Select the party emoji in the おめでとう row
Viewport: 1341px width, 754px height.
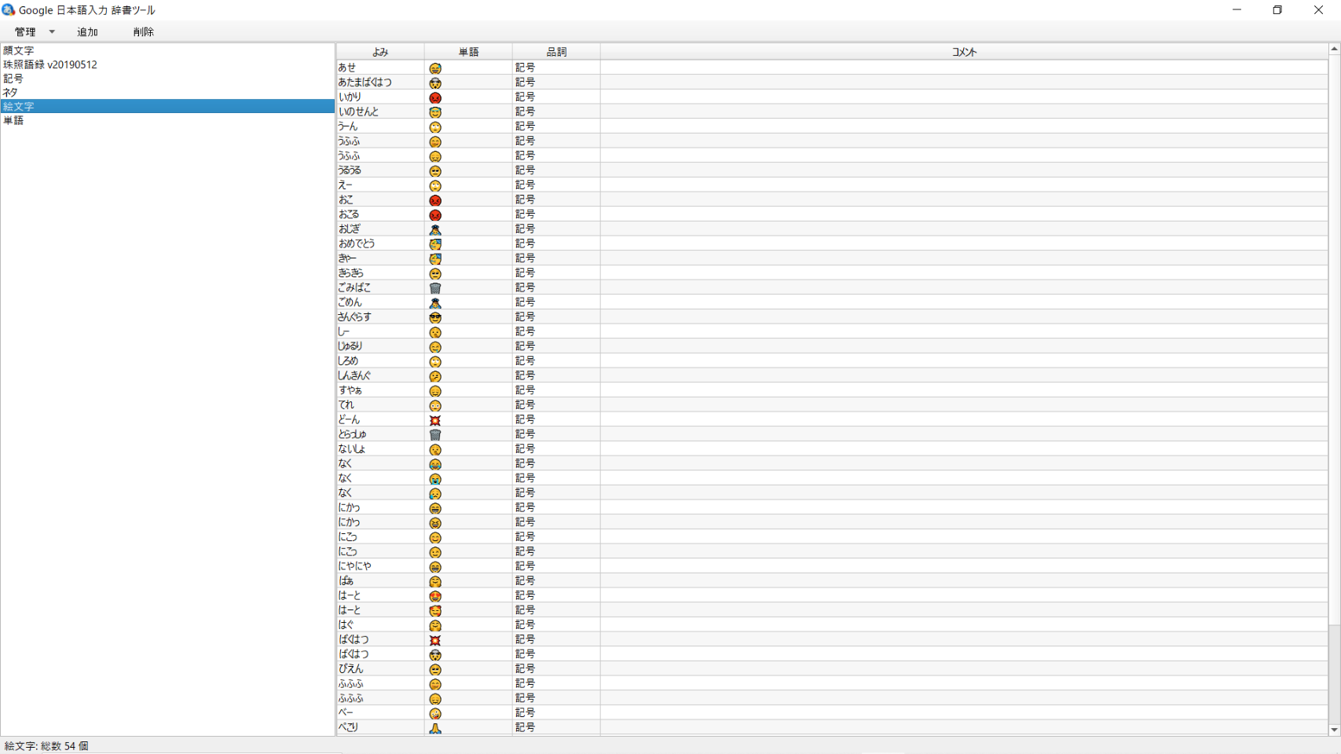point(435,244)
